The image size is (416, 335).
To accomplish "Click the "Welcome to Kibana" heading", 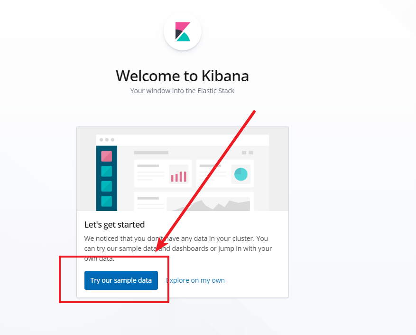I will [182, 76].
